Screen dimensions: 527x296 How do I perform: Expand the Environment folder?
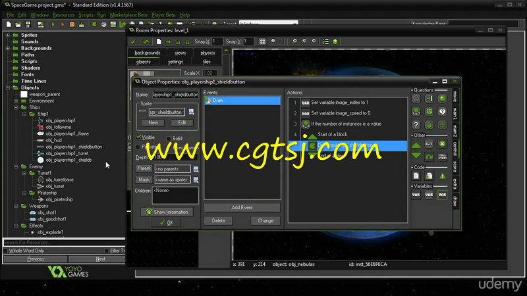tap(16, 101)
